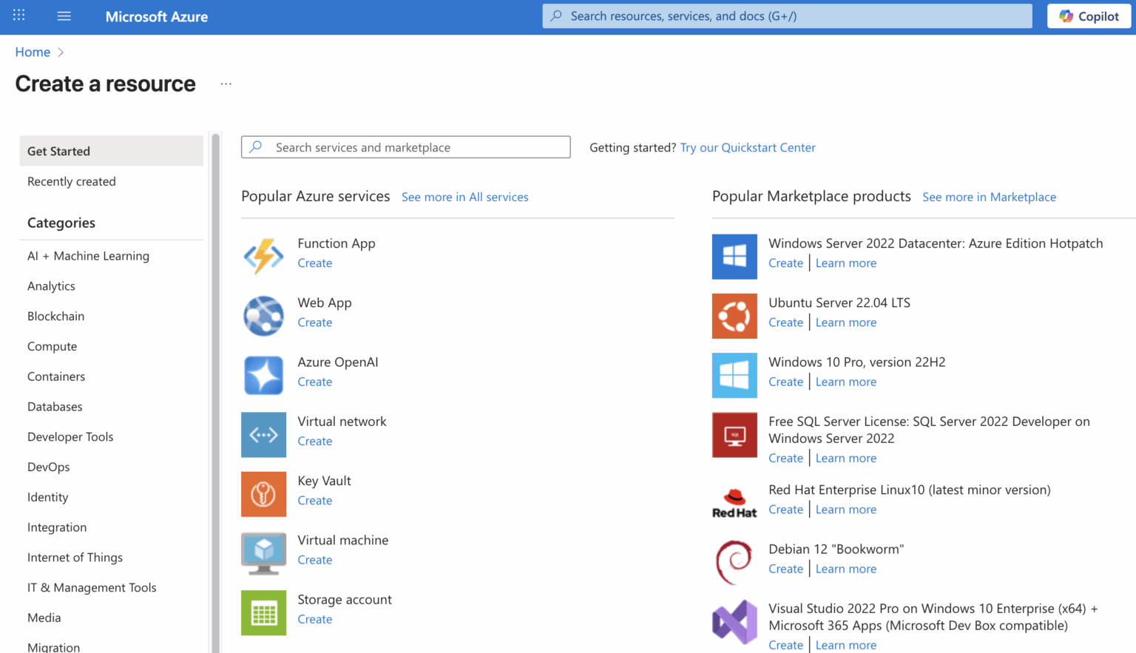The height and width of the screenshot is (653, 1136).
Task: Focus the Search services and marketplace field
Action: pyautogui.click(x=406, y=147)
